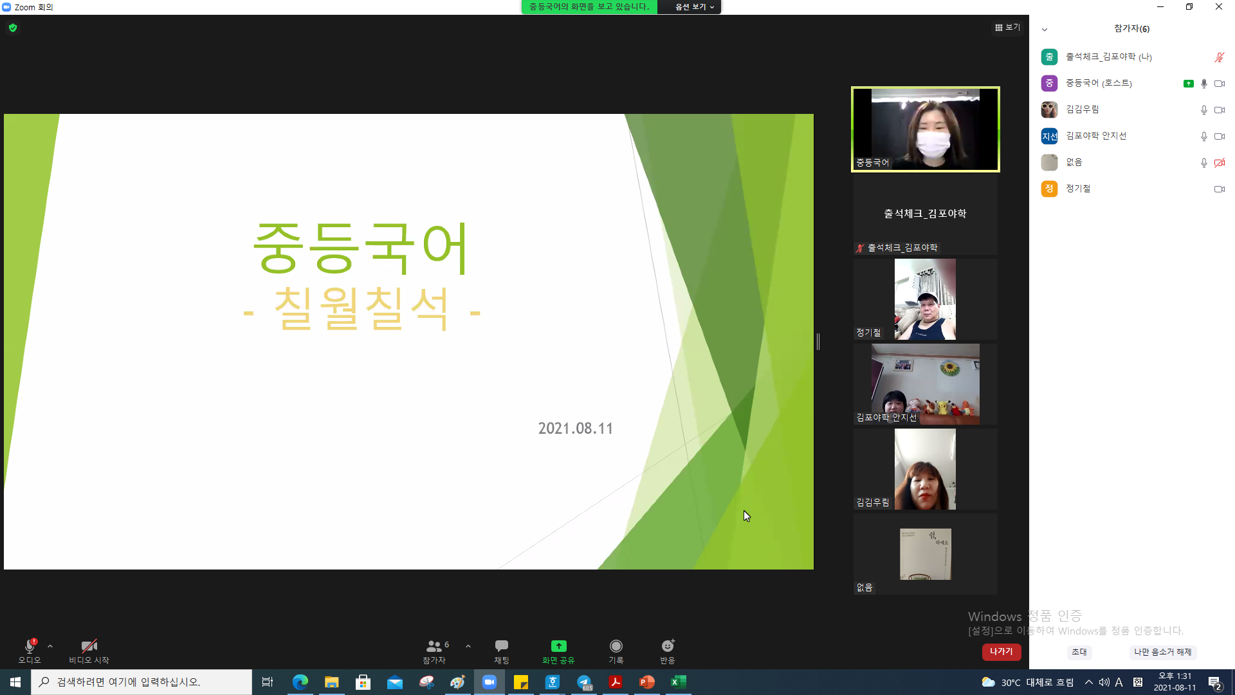The image size is (1235, 695).
Task: Start recording with 기록 button
Action: tap(616, 651)
